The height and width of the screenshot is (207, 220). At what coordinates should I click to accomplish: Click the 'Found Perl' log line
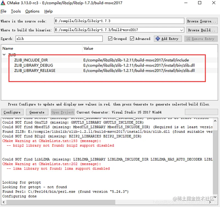(x=65, y=192)
